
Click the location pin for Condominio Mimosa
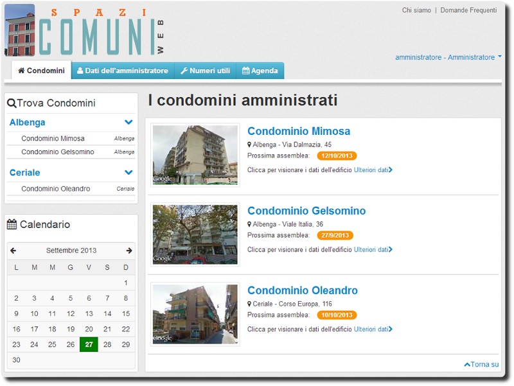coord(249,143)
